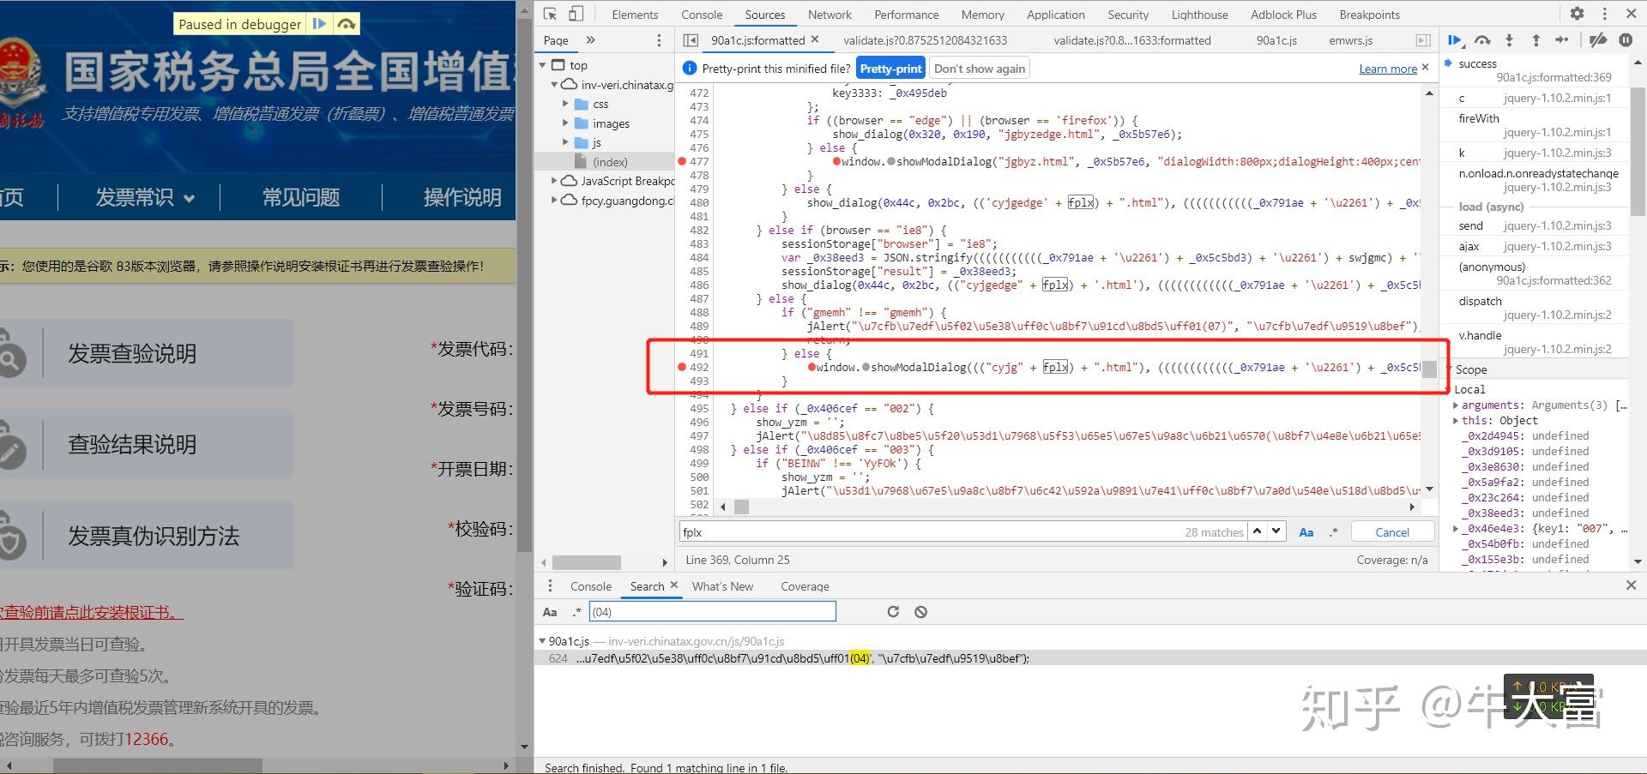The image size is (1647, 774).
Task: Step out of the current function
Action: click(1535, 39)
